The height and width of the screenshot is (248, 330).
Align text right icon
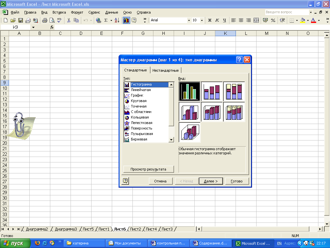click(248, 20)
